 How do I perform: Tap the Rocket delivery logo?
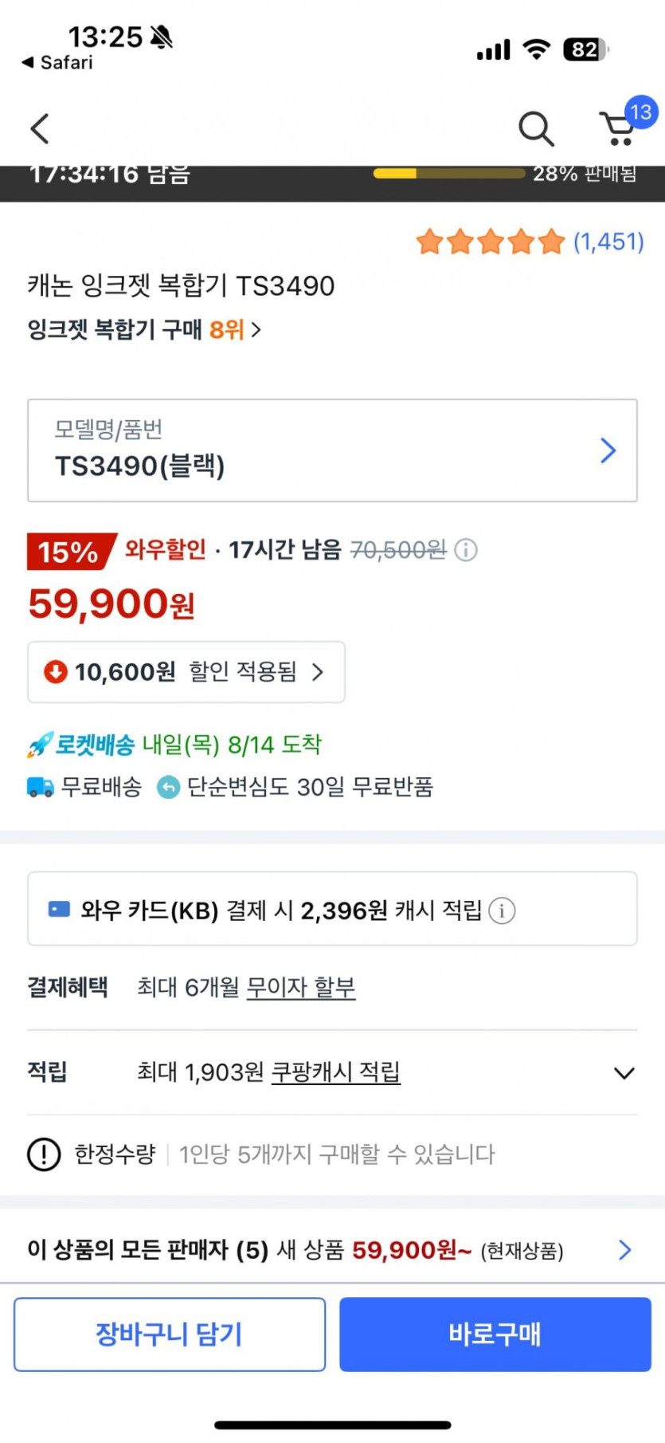pyautogui.click(x=81, y=745)
